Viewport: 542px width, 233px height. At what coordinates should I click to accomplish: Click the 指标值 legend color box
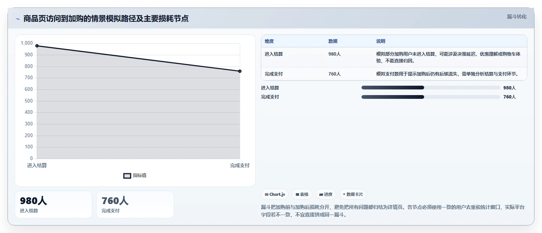(x=127, y=176)
